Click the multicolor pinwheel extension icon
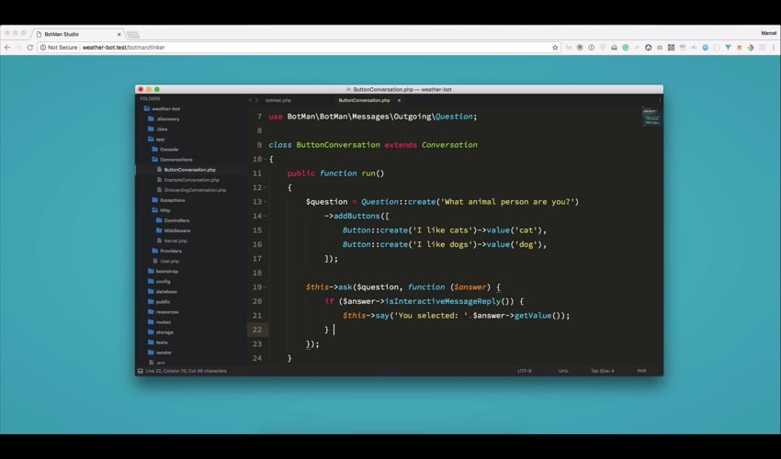 [751, 48]
